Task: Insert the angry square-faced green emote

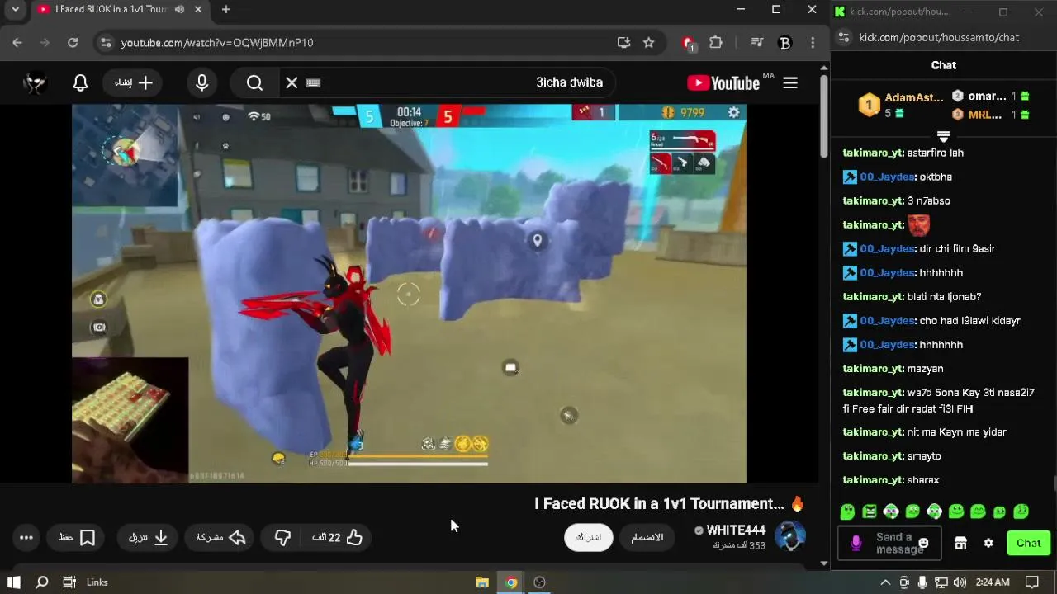Action: click(869, 512)
